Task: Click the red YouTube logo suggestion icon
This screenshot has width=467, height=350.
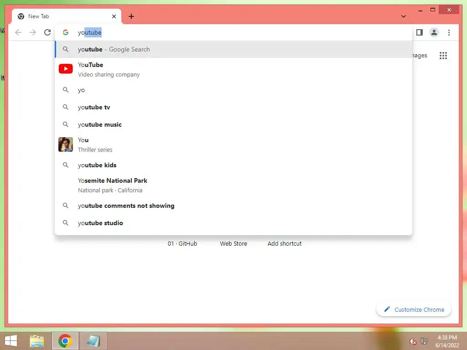Action: pos(66,69)
